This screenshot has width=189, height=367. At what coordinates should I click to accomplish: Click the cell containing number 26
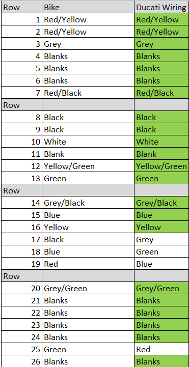pos(22,361)
